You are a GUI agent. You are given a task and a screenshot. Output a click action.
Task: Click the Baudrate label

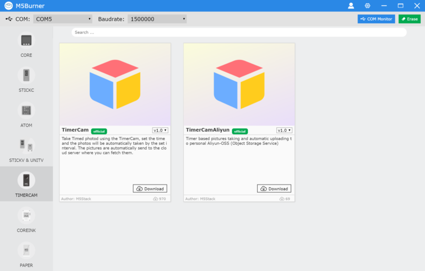point(111,19)
